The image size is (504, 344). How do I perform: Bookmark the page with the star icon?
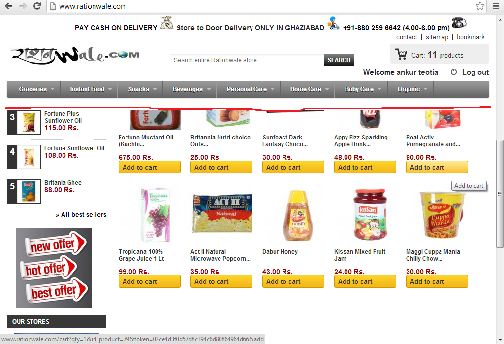480,6
